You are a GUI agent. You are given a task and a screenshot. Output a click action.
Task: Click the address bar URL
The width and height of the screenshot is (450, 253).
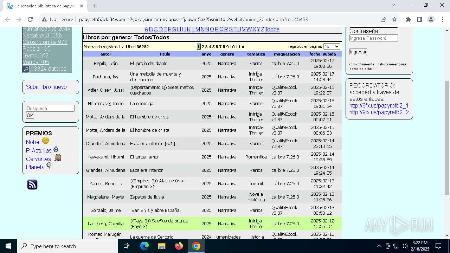click(193, 20)
